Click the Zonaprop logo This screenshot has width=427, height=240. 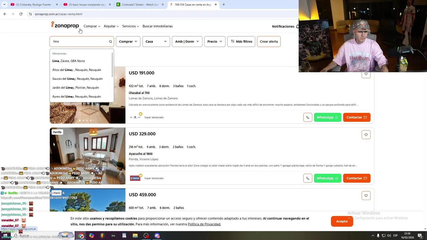(x=65, y=25)
